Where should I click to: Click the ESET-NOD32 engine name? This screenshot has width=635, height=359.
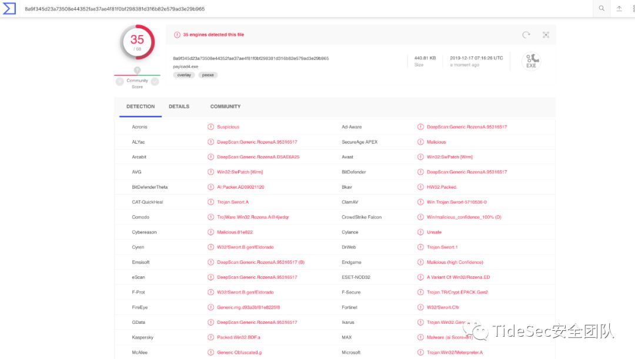coord(356,277)
